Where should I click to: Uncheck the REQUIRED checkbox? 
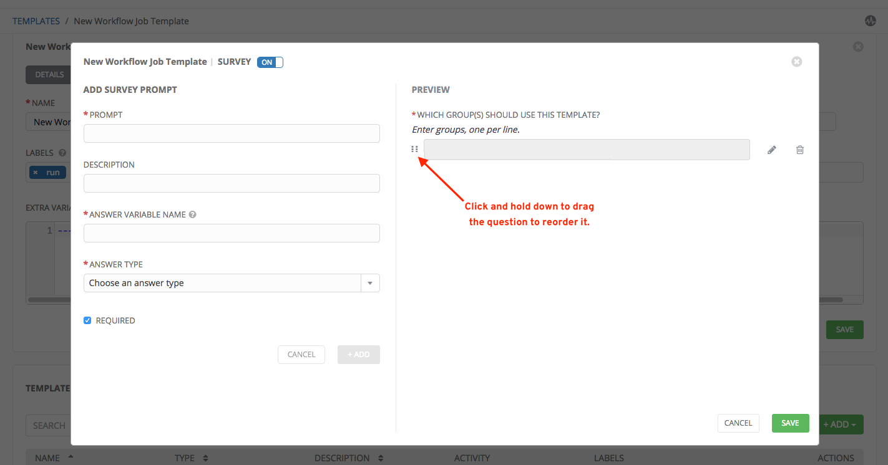tap(87, 320)
